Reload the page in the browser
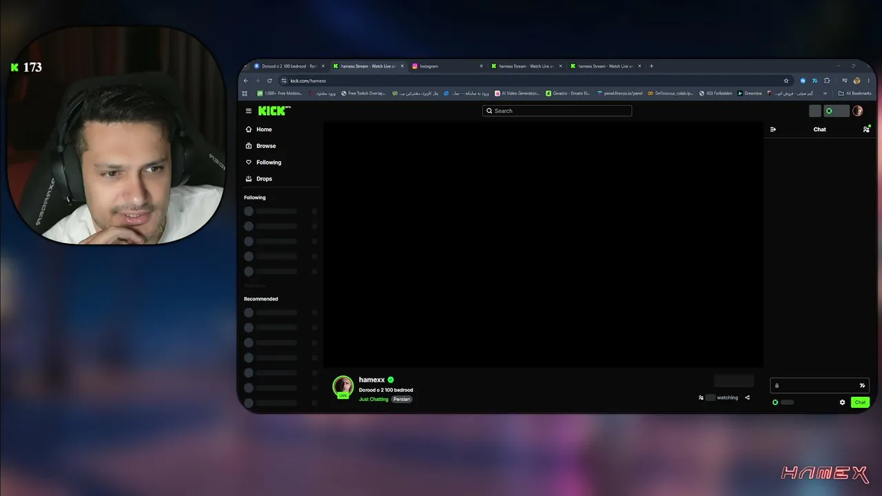Viewport: 882px width, 496px height. (269, 81)
